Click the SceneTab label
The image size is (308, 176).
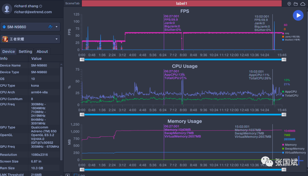pyautogui.click(x=72, y=3)
